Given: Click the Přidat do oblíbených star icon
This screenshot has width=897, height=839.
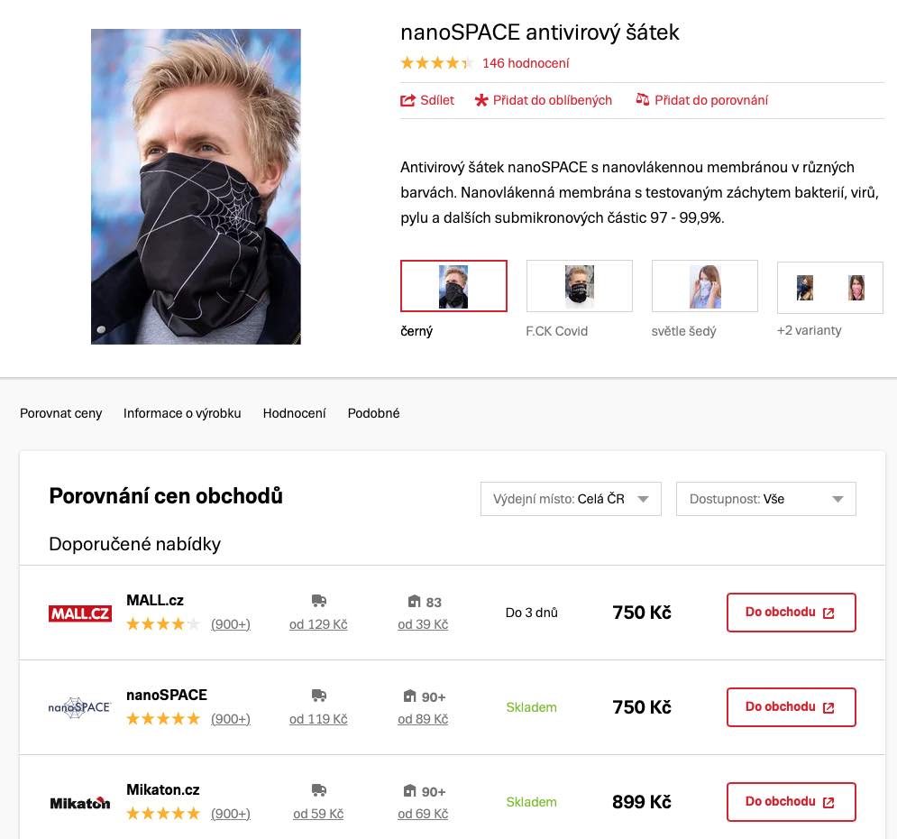Looking at the screenshot, I should tap(481, 100).
